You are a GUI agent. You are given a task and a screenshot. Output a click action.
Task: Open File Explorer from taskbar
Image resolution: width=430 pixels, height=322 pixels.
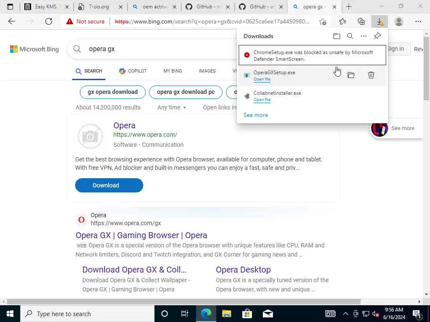pos(226,314)
